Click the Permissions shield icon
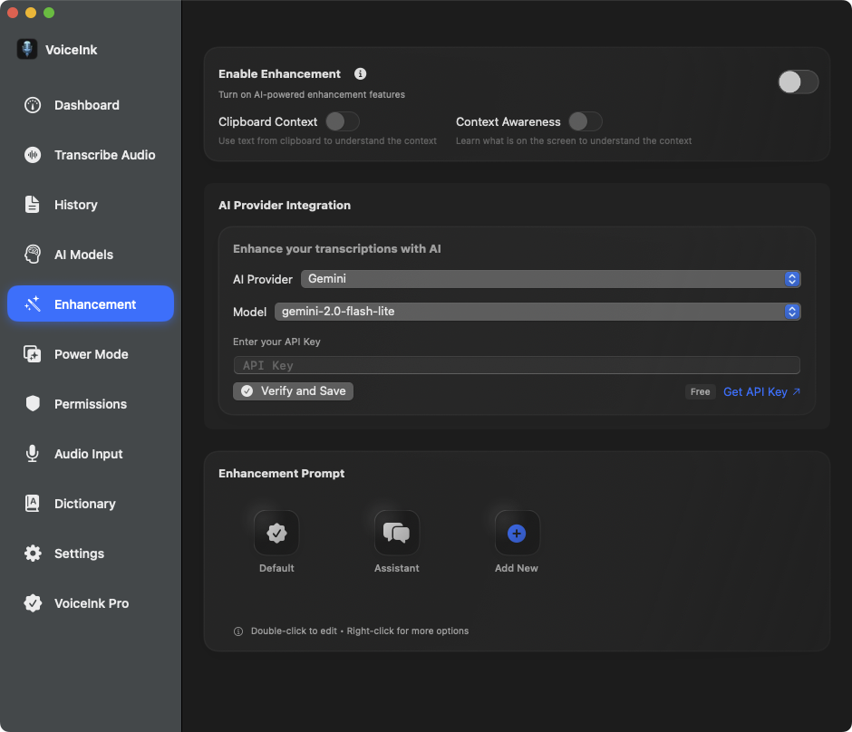 (33, 404)
